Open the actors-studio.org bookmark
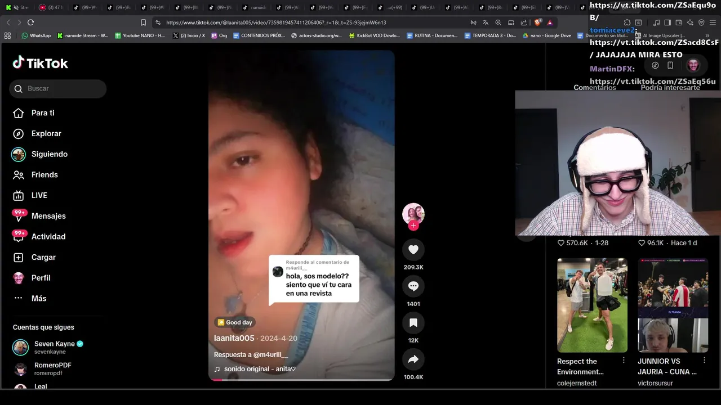 pyautogui.click(x=317, y=35)
